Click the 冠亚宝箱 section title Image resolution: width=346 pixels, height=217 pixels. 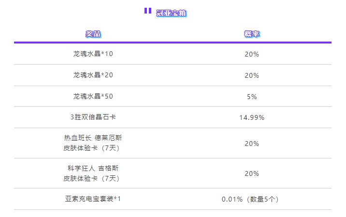(x=171, y=13)
